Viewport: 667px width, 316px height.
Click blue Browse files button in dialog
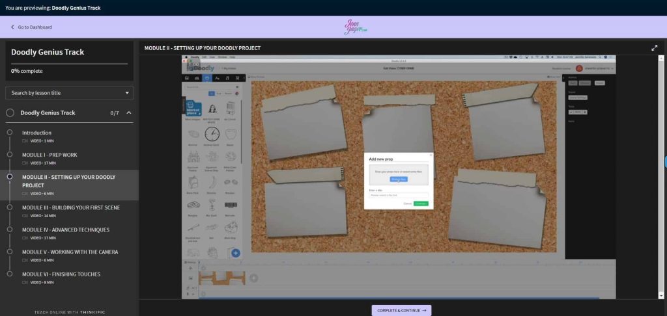(399, 179)
